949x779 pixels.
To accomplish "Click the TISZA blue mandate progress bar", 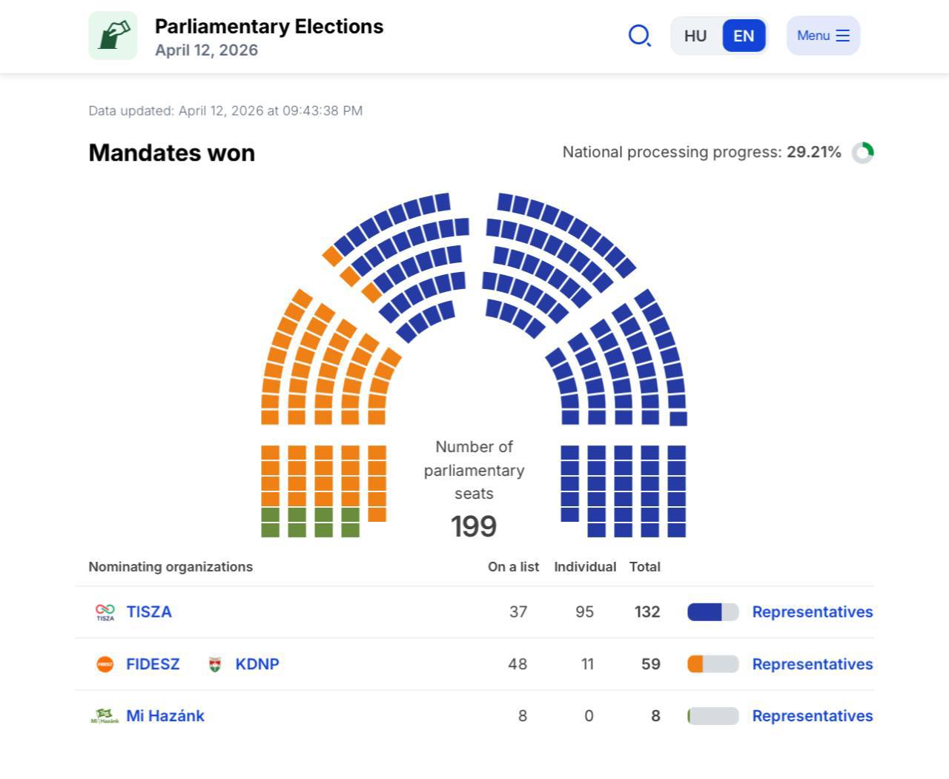I will tap(712, 612).
